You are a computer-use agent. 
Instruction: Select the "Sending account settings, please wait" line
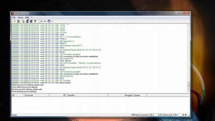[x=28, y=89]
